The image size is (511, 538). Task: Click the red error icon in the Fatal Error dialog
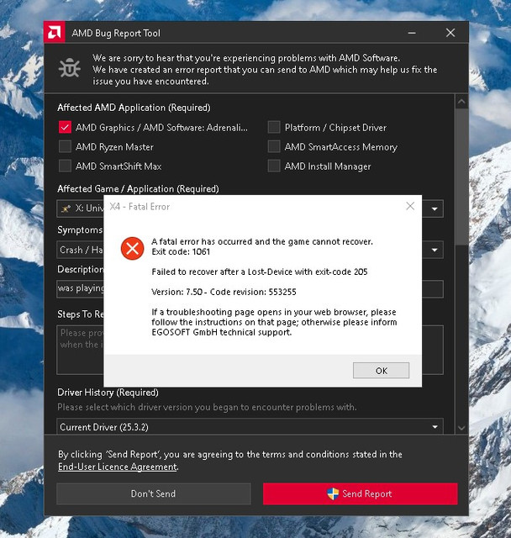click(x=133, y=248)
